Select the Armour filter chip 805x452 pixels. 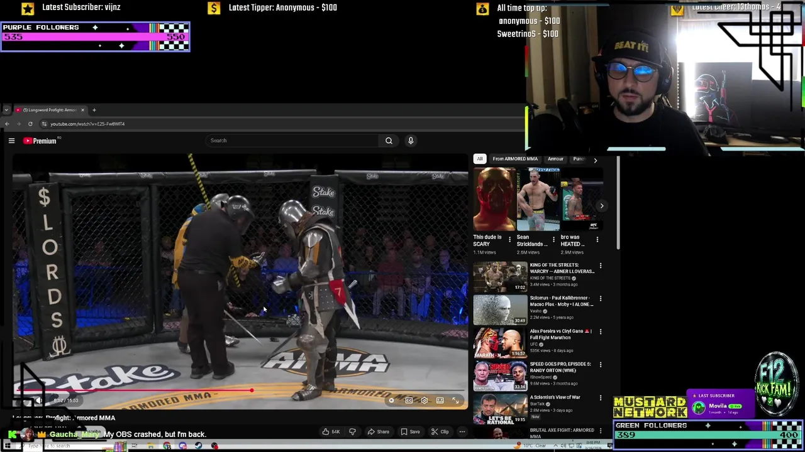tap(555, 159)
